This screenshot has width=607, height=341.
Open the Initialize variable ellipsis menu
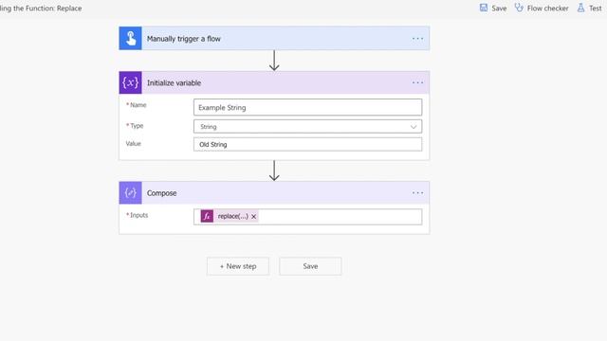[x=417, y=82]
